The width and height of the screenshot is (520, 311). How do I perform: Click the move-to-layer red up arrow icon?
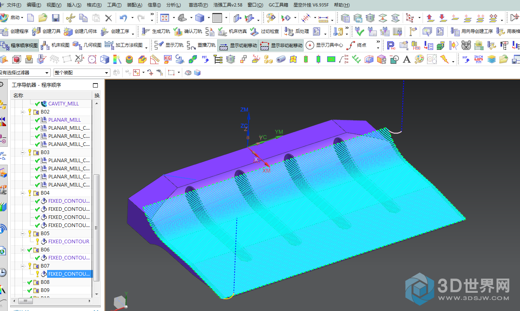[430, 18]
